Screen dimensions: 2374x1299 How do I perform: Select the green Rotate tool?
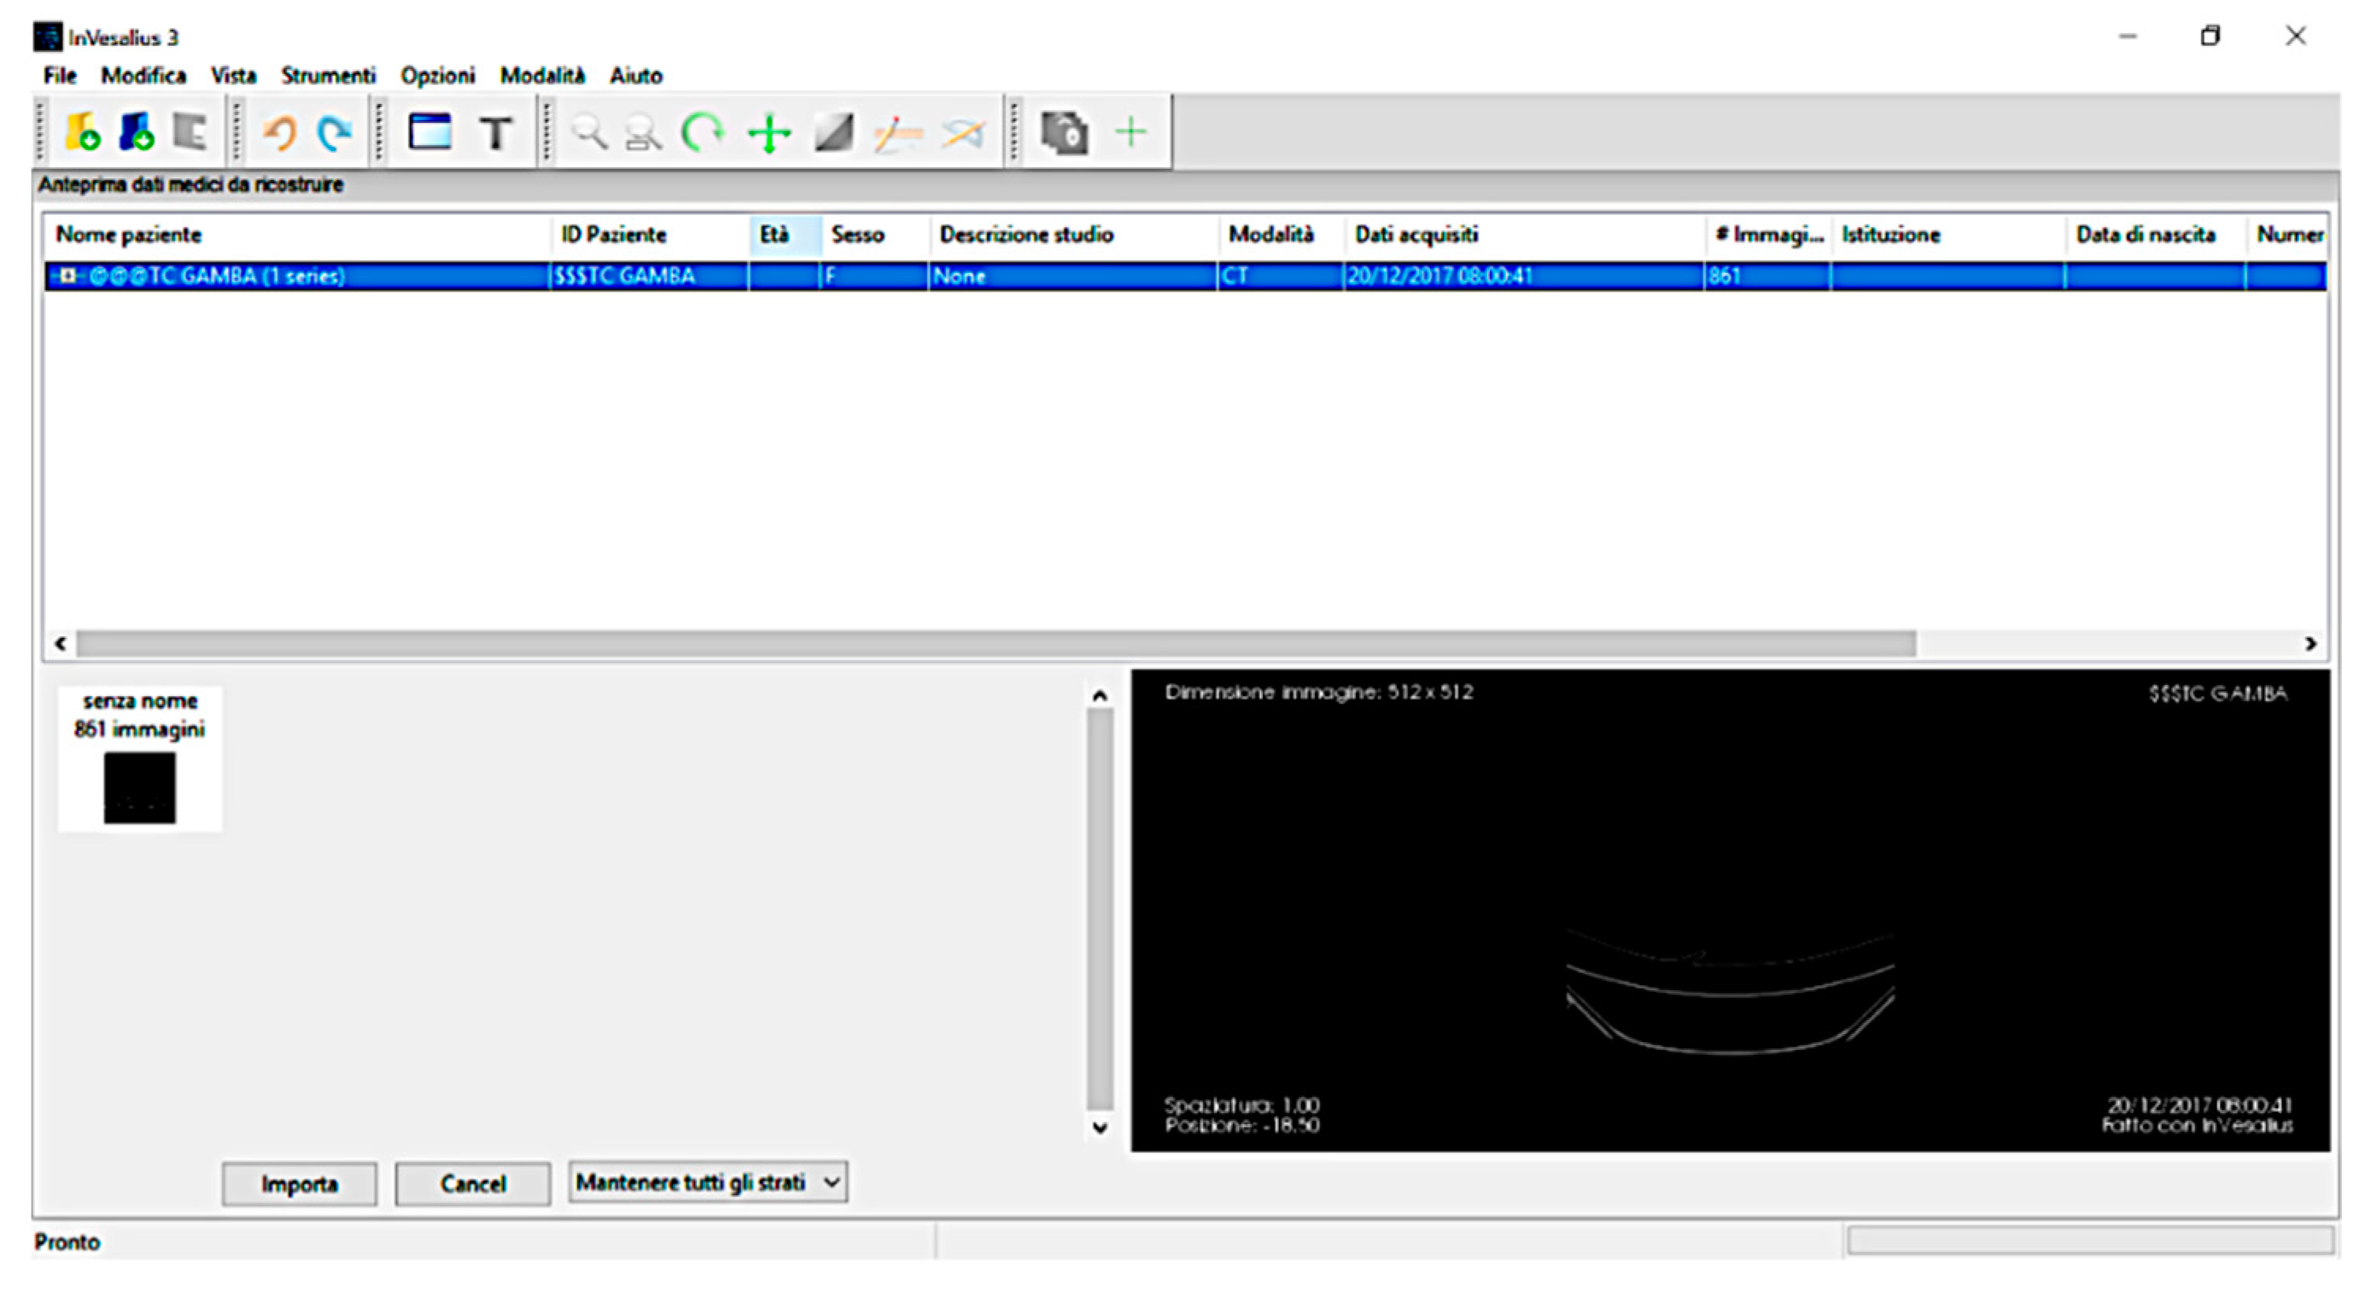pos(703,132)
